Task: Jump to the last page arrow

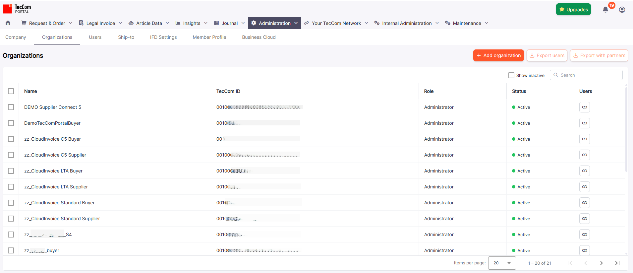Action: [617, 263]
